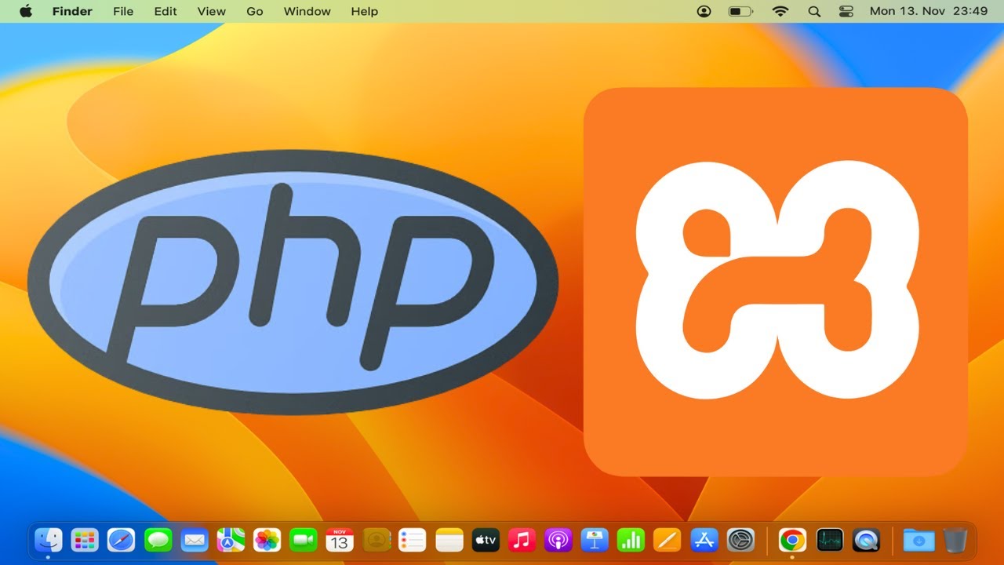Open Calendar showing Nov 13
The image size is (1004, 565).
[340, 540]
